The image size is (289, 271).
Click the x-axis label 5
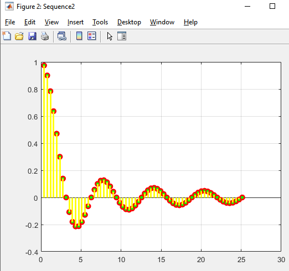81,260
